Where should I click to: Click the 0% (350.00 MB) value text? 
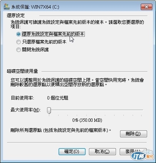[x=87, y=120]
